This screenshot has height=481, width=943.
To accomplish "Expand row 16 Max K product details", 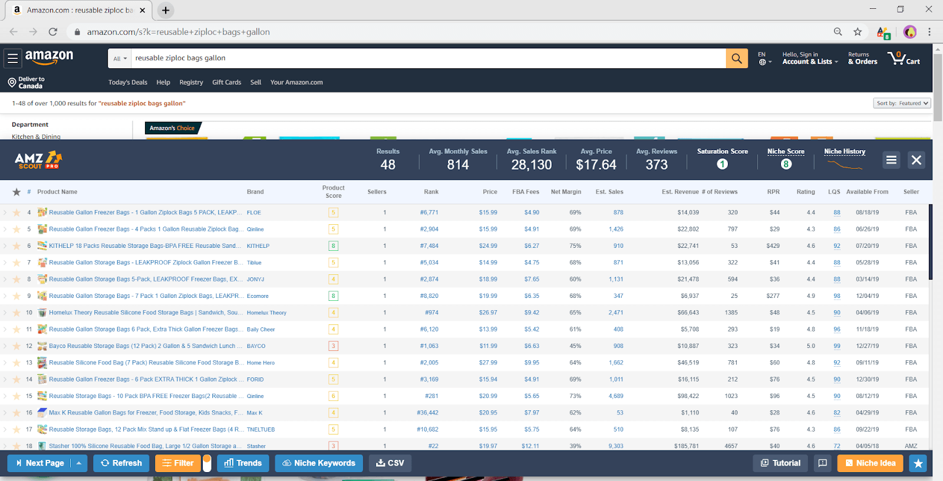I will [x=5, y=413].
